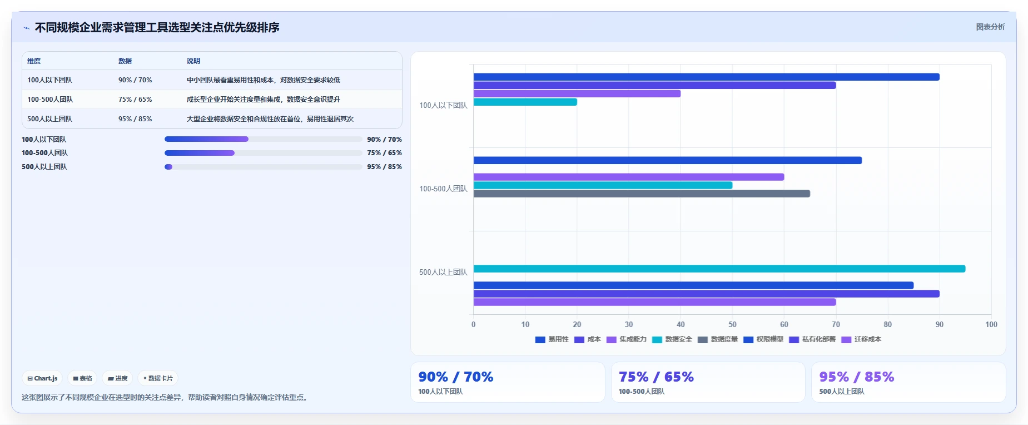Toggle the 成本 legend item
The image size is (1028, 425).
coord(587,339)
